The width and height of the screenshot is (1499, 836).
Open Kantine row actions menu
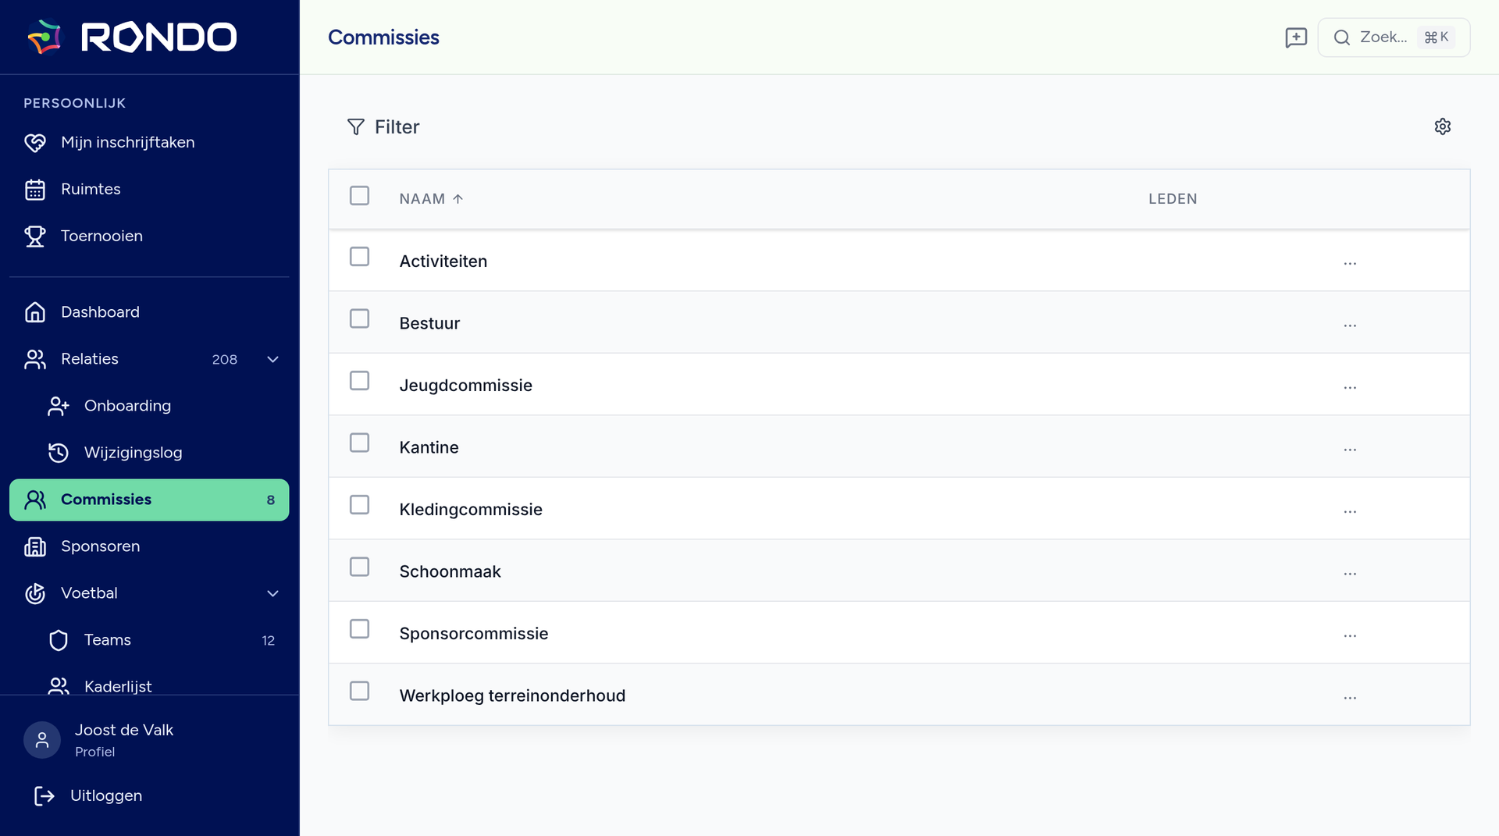coord(1350,450)
